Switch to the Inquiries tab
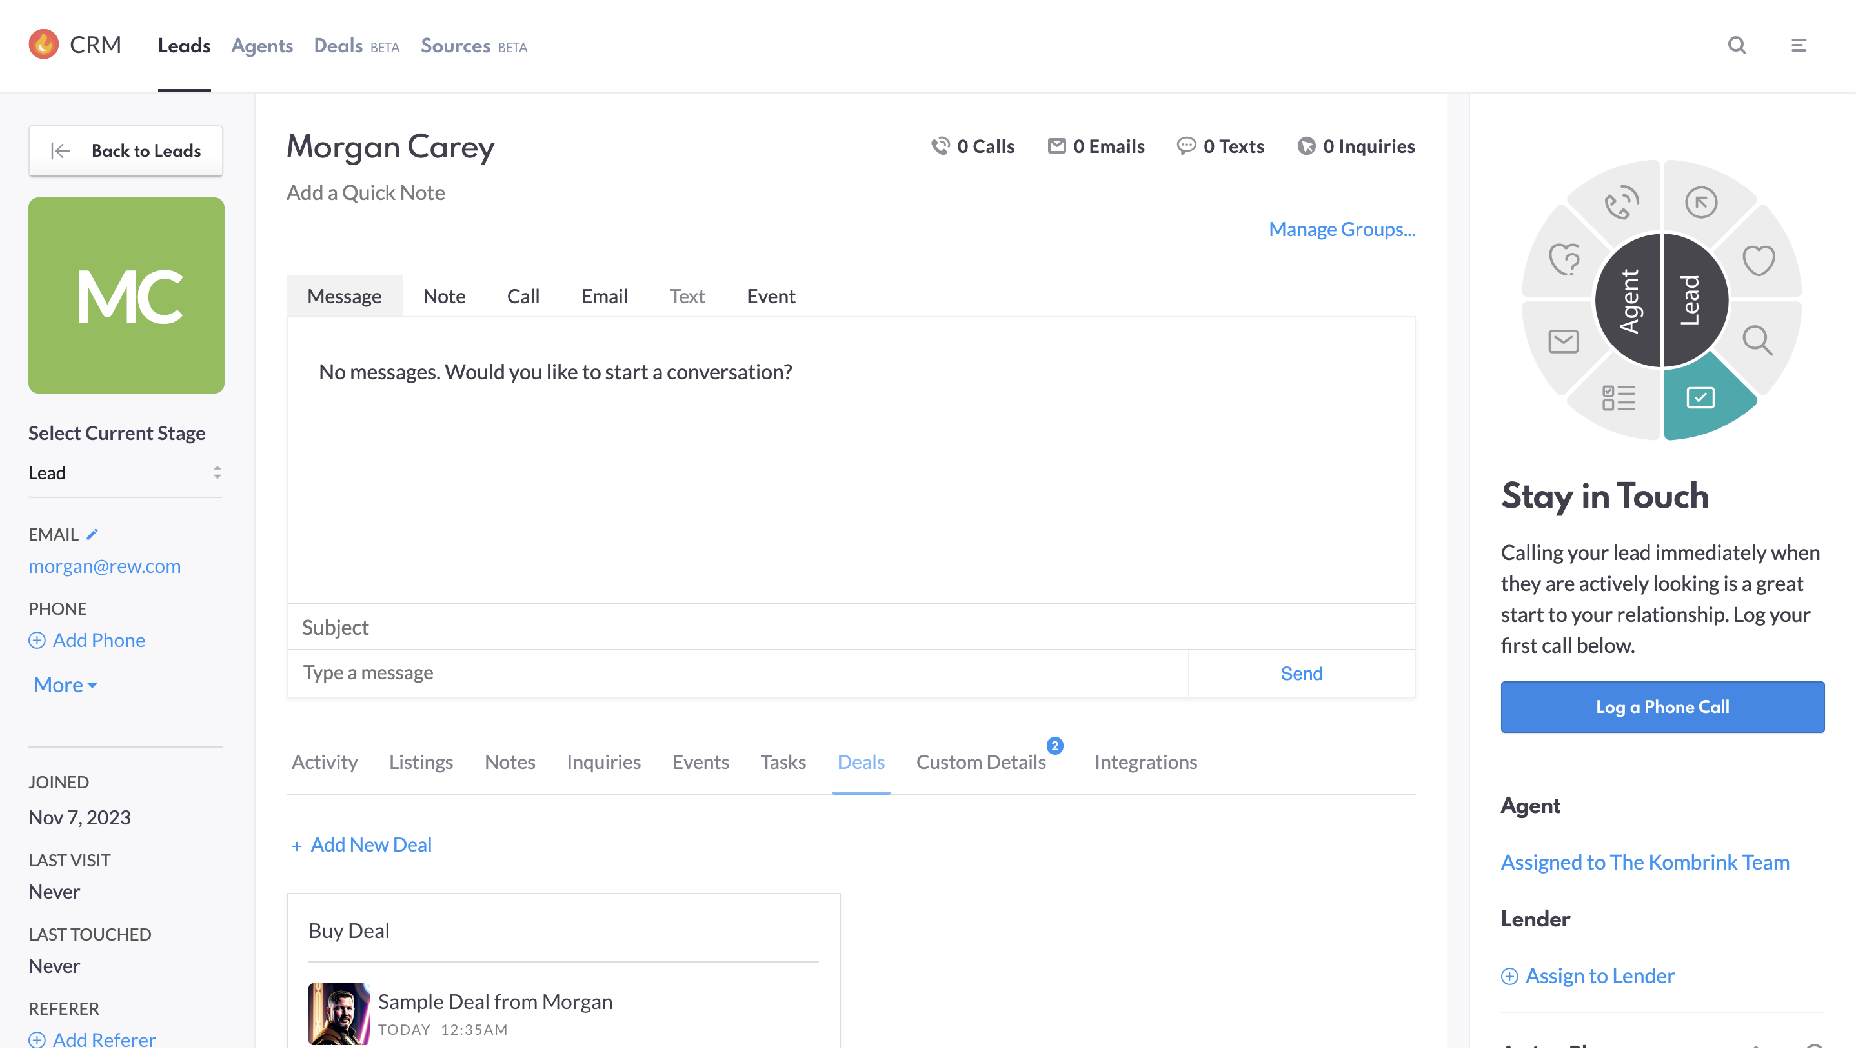Screen dimensions: 1856x1049 (x=603, y=761)
